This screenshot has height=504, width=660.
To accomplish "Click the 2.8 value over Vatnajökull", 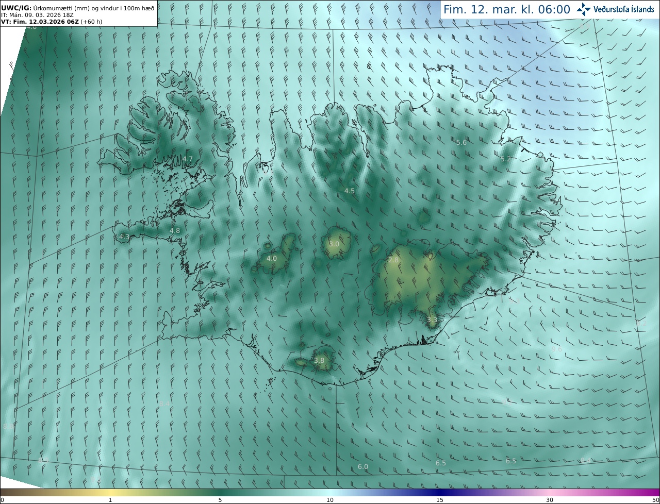I will point(393,260).
